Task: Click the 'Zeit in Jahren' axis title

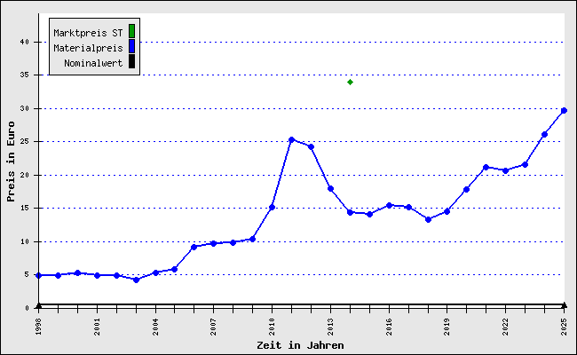Action: [x=300, y=345]
